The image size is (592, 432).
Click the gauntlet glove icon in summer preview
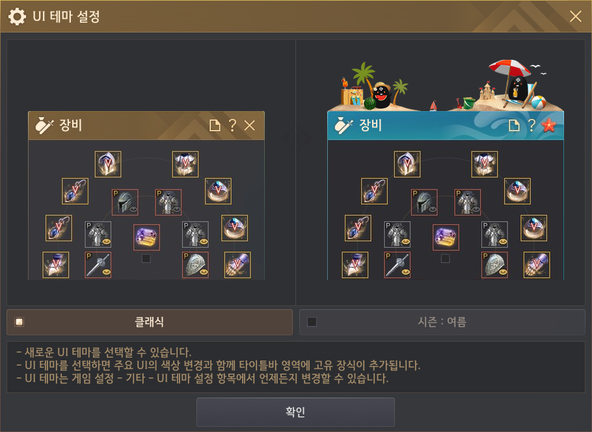[x=537, y=265]
